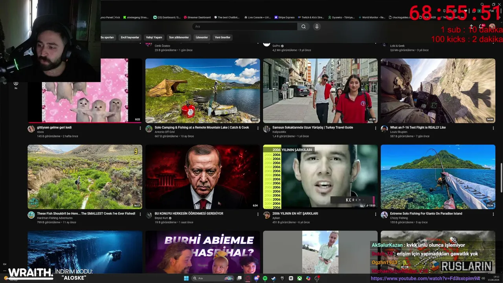Image resolution: width=503 pixels, height=283 pixels.
Task: Open more options for F-16 Test Flight video
Action: point(493,128)
